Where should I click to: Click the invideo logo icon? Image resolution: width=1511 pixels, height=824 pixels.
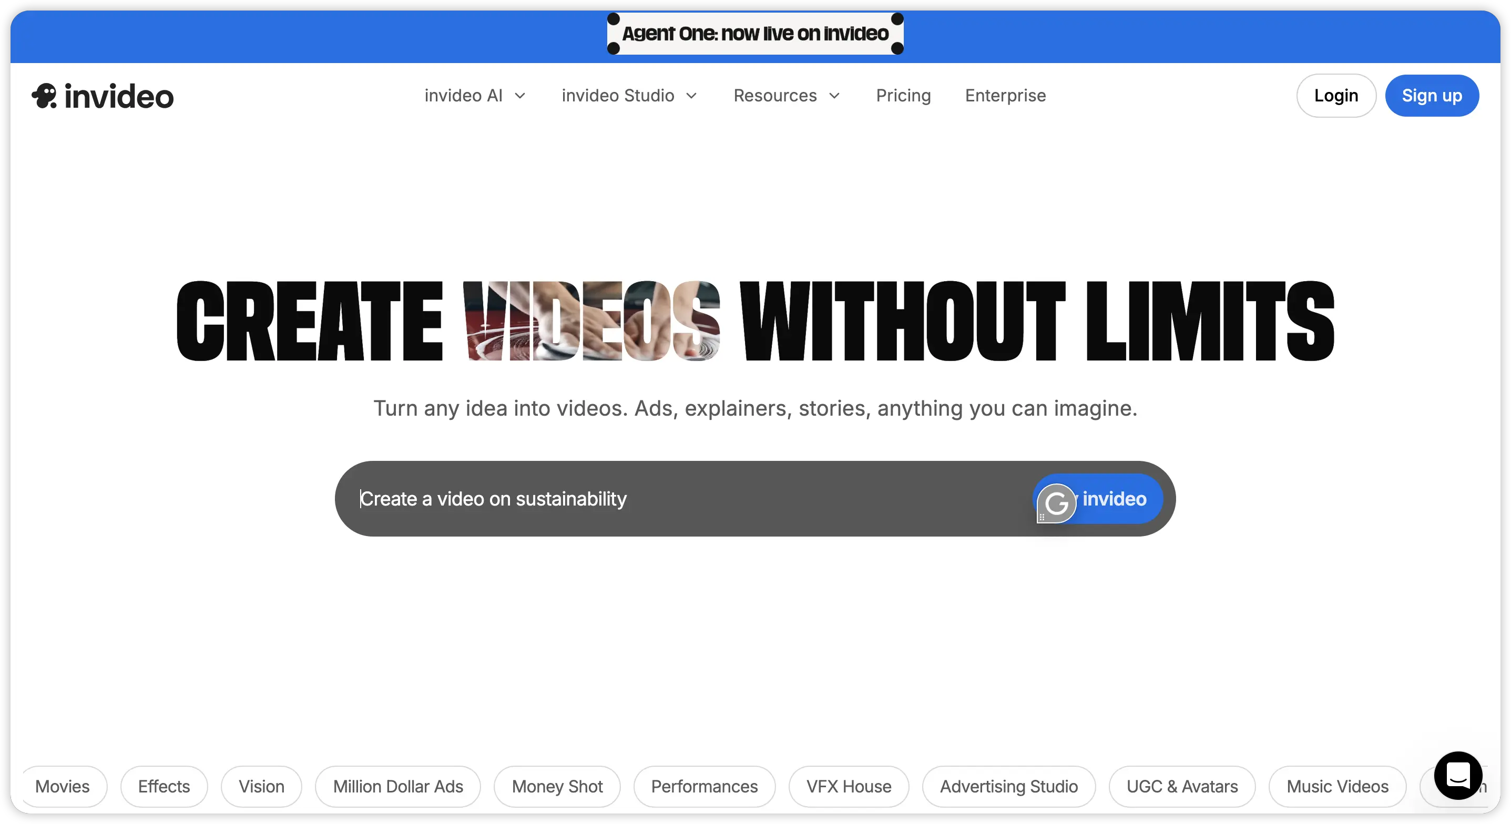point(45,96)
